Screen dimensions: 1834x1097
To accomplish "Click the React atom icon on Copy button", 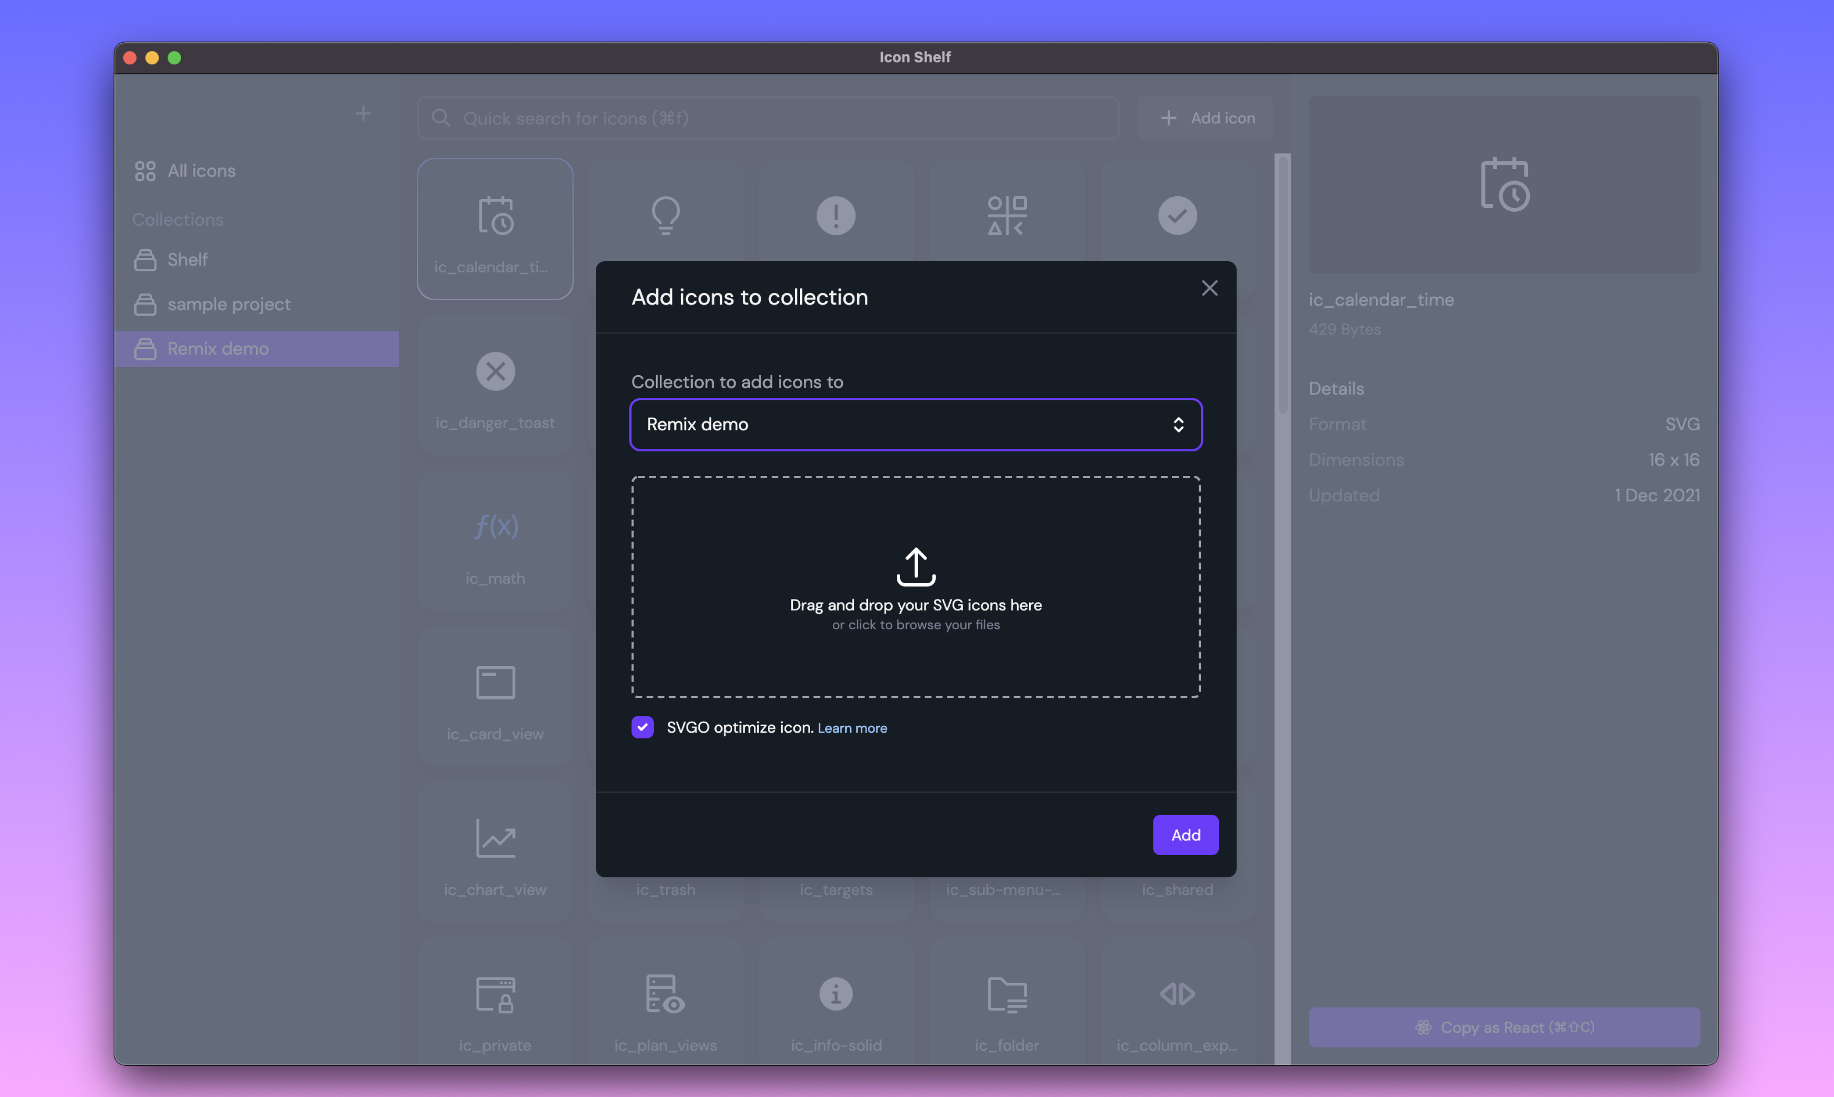I will coord(1423,1028).
